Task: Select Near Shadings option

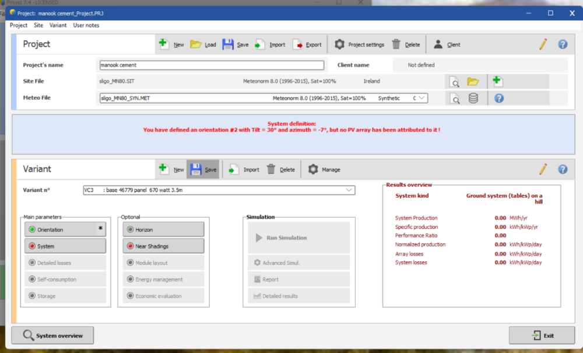Action: coord(163,246)
